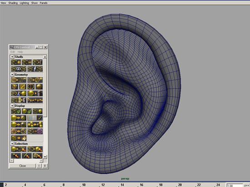This screenshot has width=250, height=187.
Task: Click the Shells icon with the plus sign
Action: [16, 62]
